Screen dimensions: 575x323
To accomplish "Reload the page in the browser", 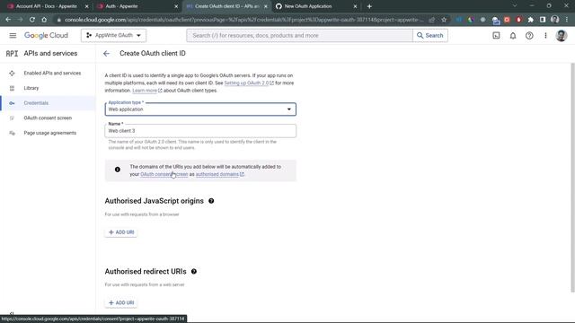I will (x=32, y=20).
